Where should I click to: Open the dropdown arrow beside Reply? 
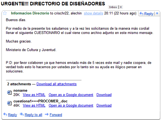[x=157, y=13]
